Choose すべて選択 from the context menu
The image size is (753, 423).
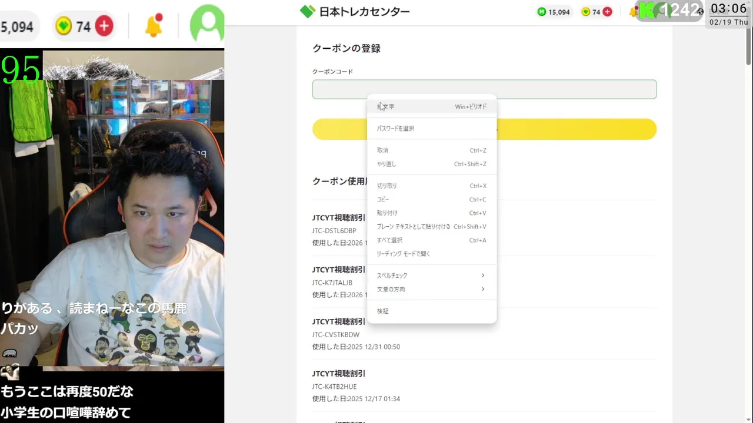(432, 240)
